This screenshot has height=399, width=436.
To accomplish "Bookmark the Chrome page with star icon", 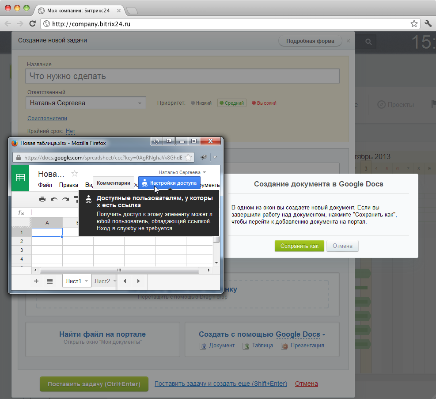I will (414, 23).
